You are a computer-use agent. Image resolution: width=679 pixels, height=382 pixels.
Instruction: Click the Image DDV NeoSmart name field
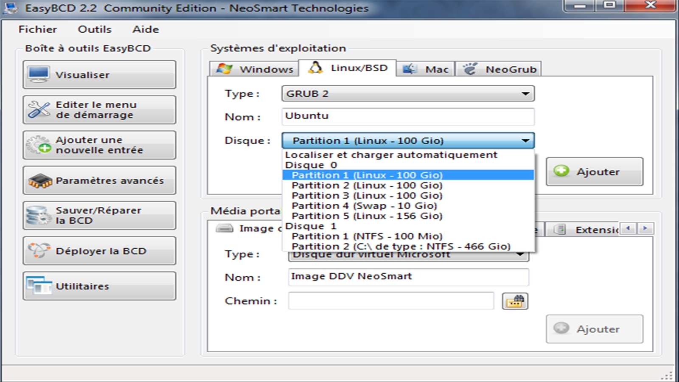409,277
